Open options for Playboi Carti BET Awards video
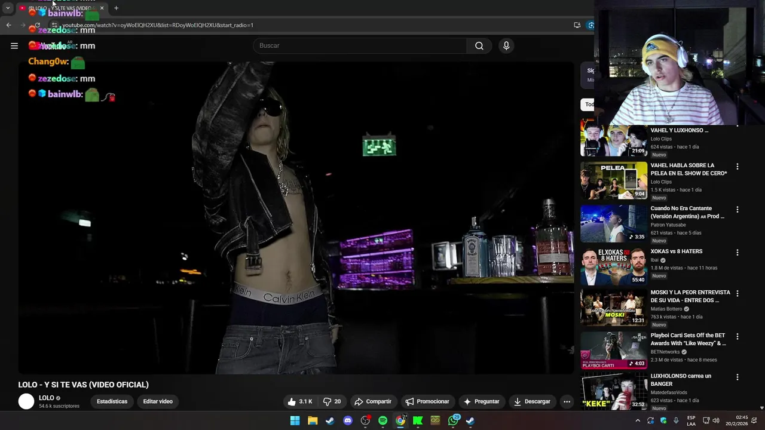Screen dimensions: 765x430 click(737, 336)
